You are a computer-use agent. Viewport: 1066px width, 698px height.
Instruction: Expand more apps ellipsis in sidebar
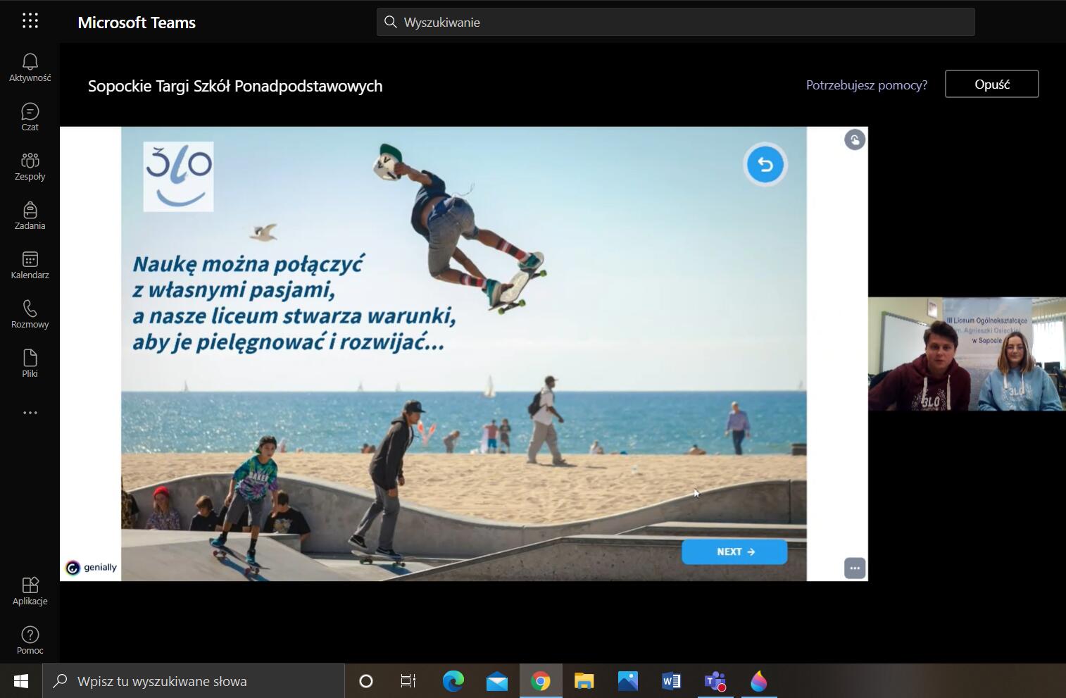click(30, 413)
